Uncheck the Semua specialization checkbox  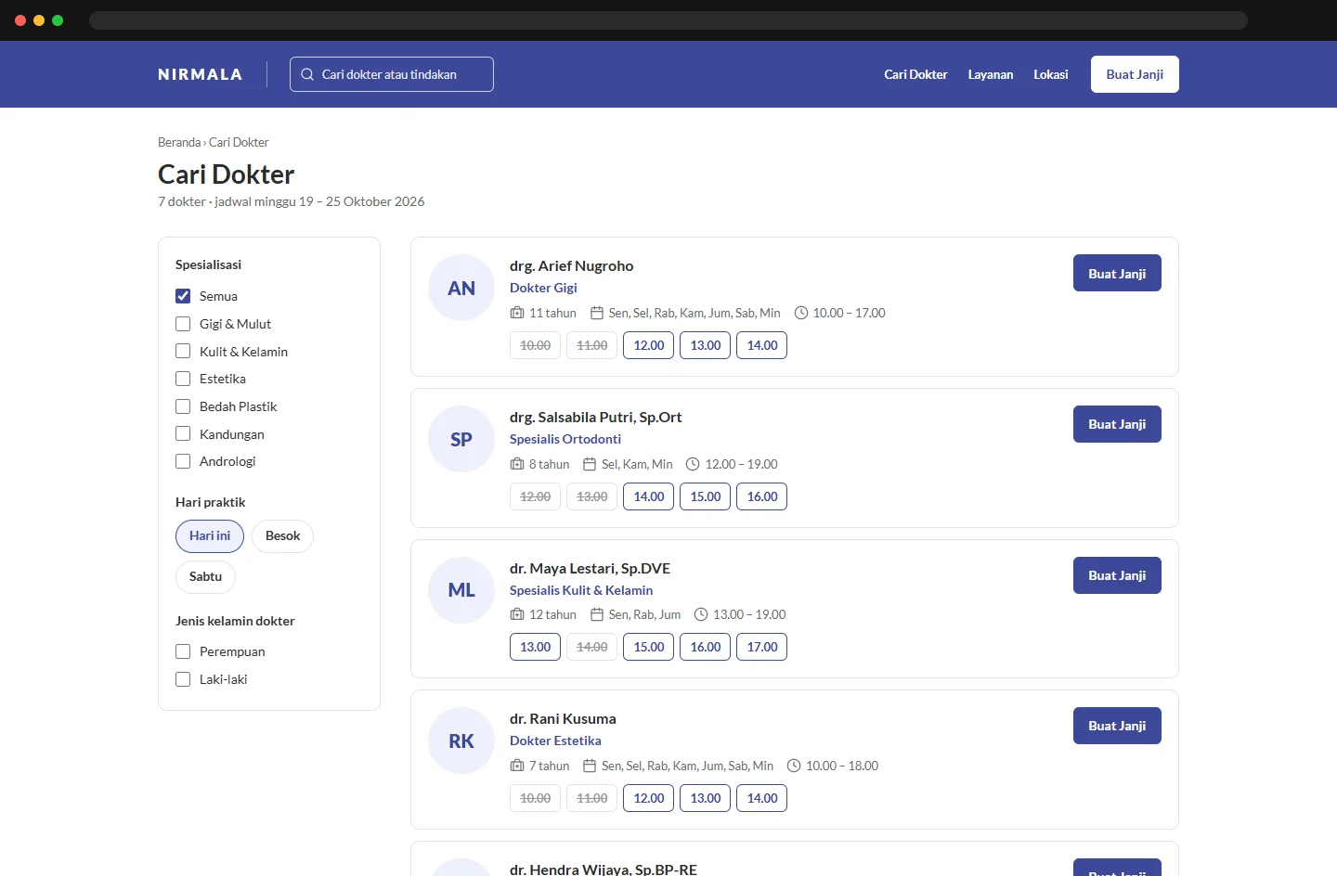pyautogui.click(x=183, y=296)
